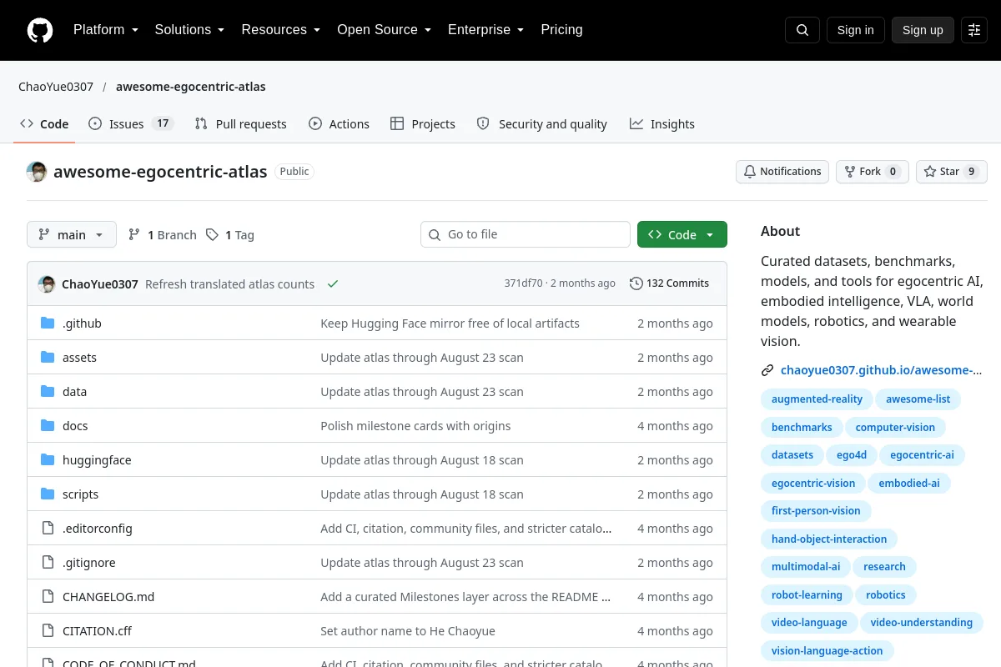Viewport: 1001px width, 667px height.
Task: Open the .github folder
Action: pos(82,323)
